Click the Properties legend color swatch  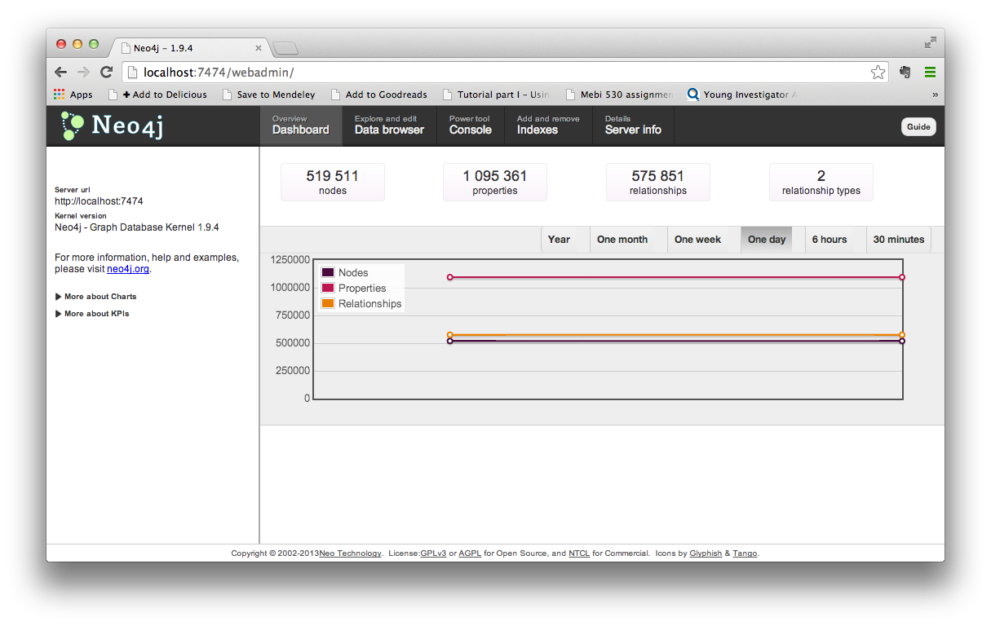tap(328, 288)
